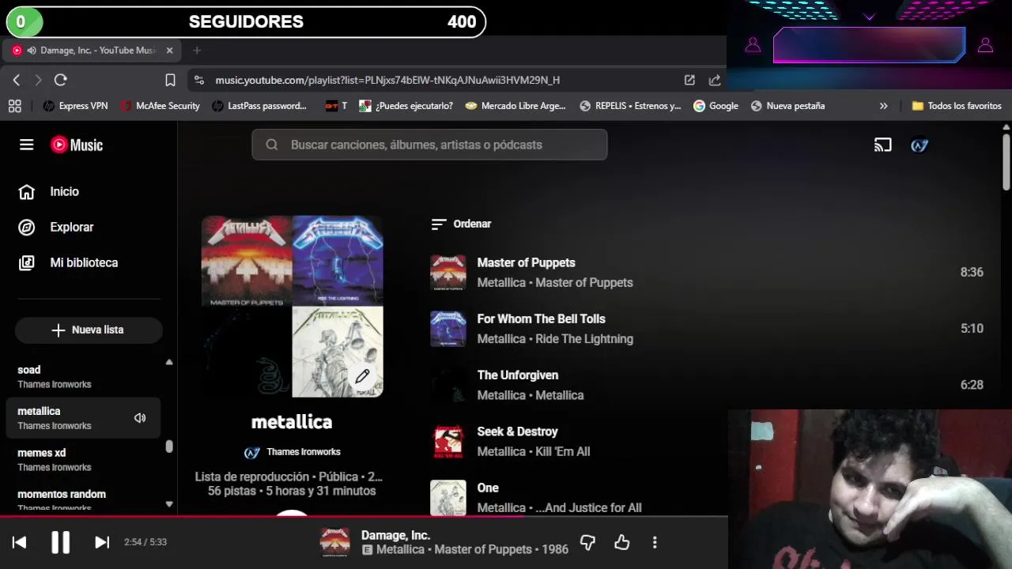The height and width of the screenshot is (569, 1012).
Task: Open the Ordenar sort dropdown
Action: (461, 224)
